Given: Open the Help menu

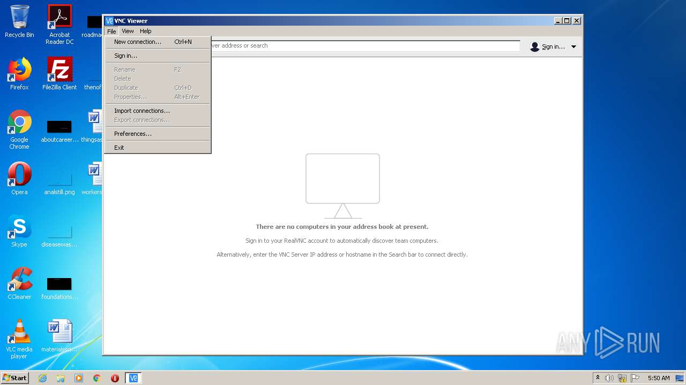Looking at the screenshot, I should tap(146, 31).
